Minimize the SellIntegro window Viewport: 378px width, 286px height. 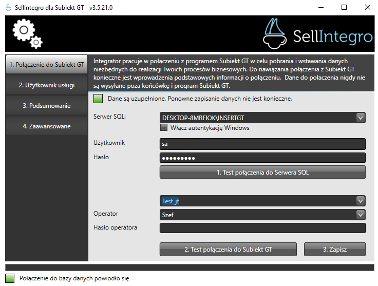(x=321, y=8)
